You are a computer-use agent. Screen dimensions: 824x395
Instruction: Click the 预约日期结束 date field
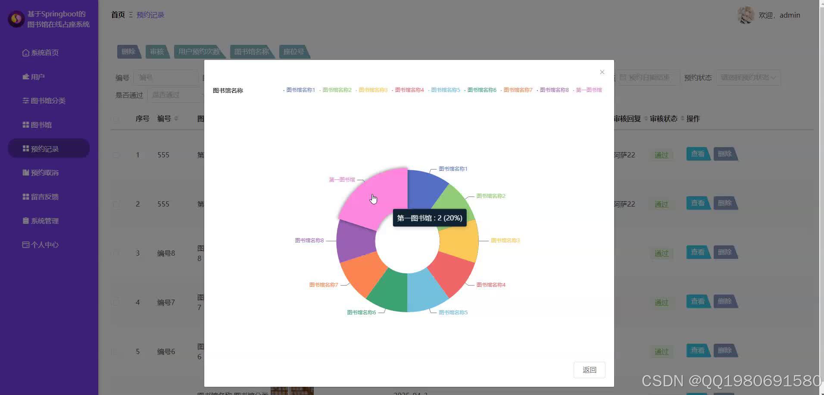[x=647, y=78]
